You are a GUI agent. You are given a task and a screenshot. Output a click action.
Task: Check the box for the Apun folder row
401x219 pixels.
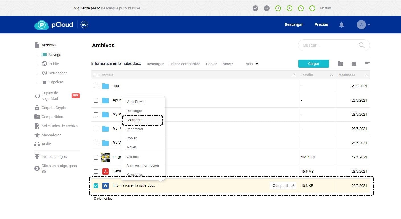tap(96, 100)
